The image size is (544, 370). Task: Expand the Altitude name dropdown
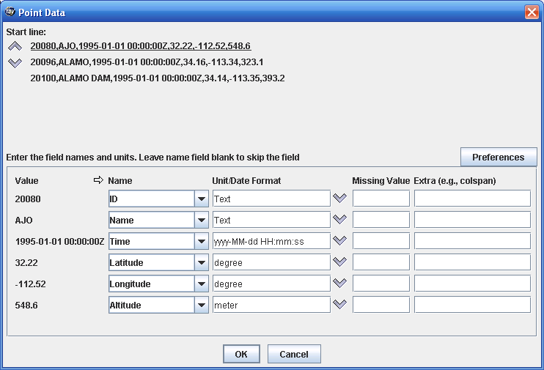201,305
